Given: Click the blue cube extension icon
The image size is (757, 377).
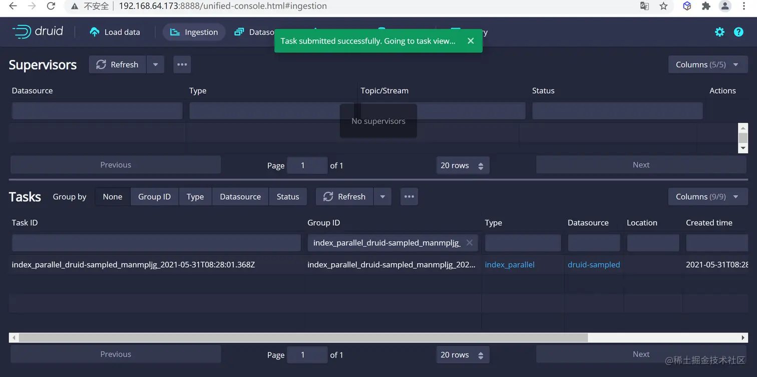Looking at the screenshot, I should 687,6.
